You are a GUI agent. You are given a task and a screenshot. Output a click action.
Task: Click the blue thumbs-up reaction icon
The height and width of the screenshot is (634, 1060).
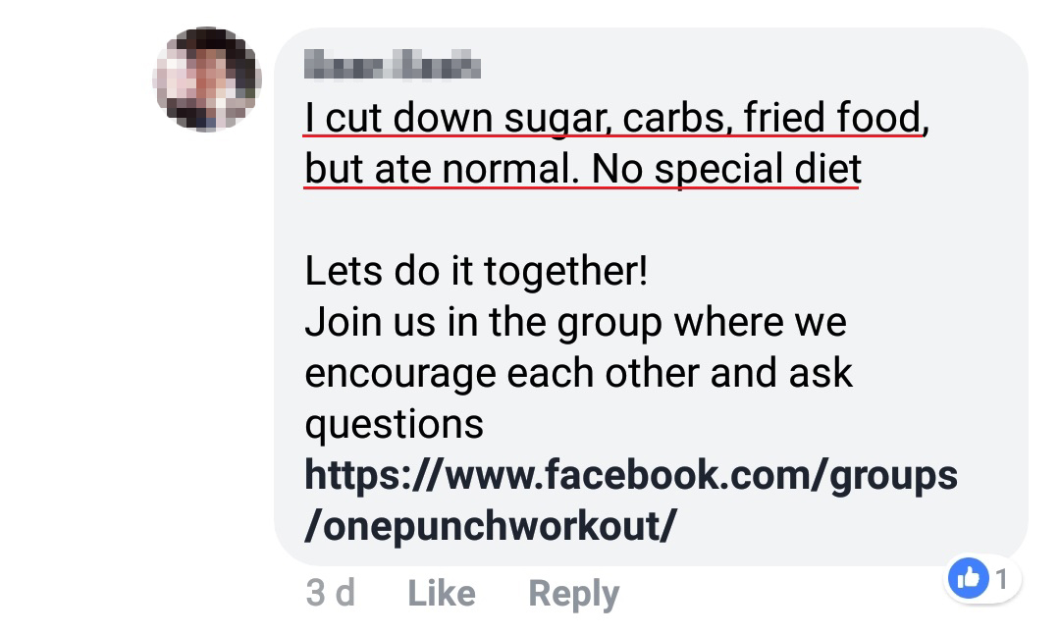pyautogui.click(x=969, y=579)
